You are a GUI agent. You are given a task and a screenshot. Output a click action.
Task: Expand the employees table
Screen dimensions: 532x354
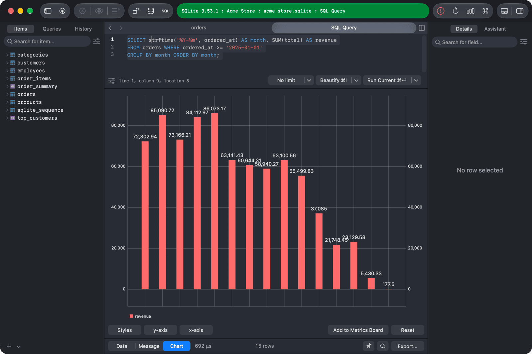click(7, 71)
